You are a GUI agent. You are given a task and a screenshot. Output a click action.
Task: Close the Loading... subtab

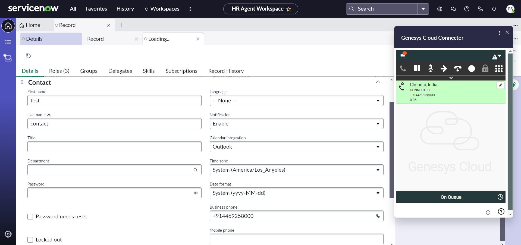197,39
